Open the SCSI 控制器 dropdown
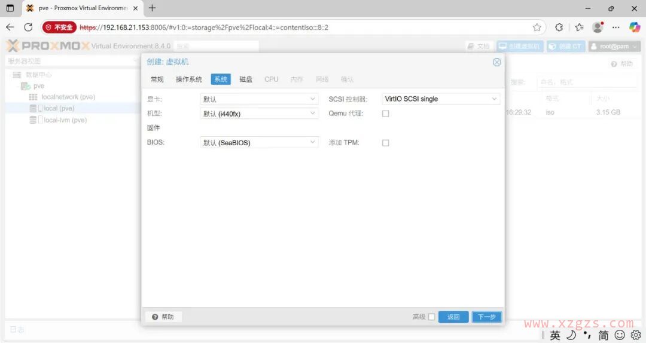The width and height of the screenshot is (646, 343). pos(440,99)
